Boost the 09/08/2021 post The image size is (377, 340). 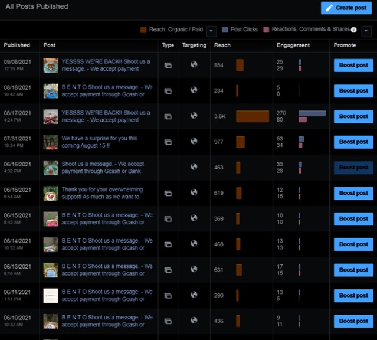[x=353, y=65]
